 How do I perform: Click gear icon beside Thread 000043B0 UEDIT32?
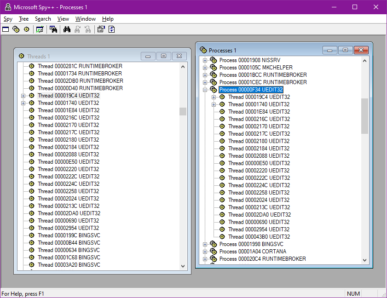pyautogui.click(x=222, y=236)
